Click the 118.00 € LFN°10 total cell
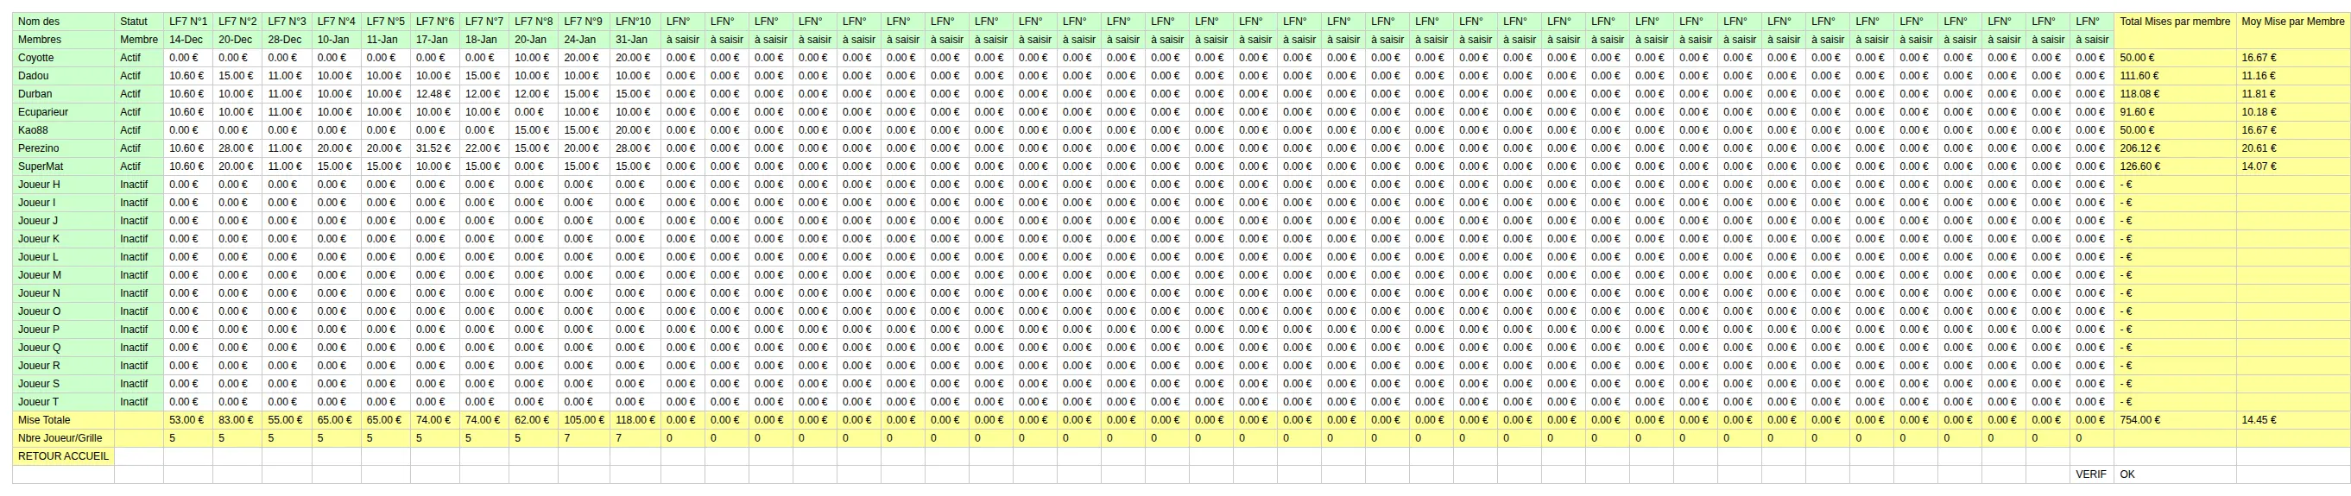 [x=634, y=420]
